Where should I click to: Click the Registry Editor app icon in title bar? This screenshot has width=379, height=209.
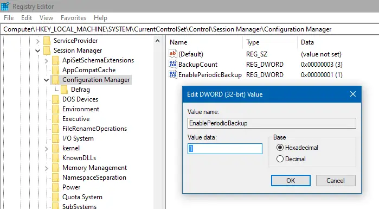click(x=5, y=6)
